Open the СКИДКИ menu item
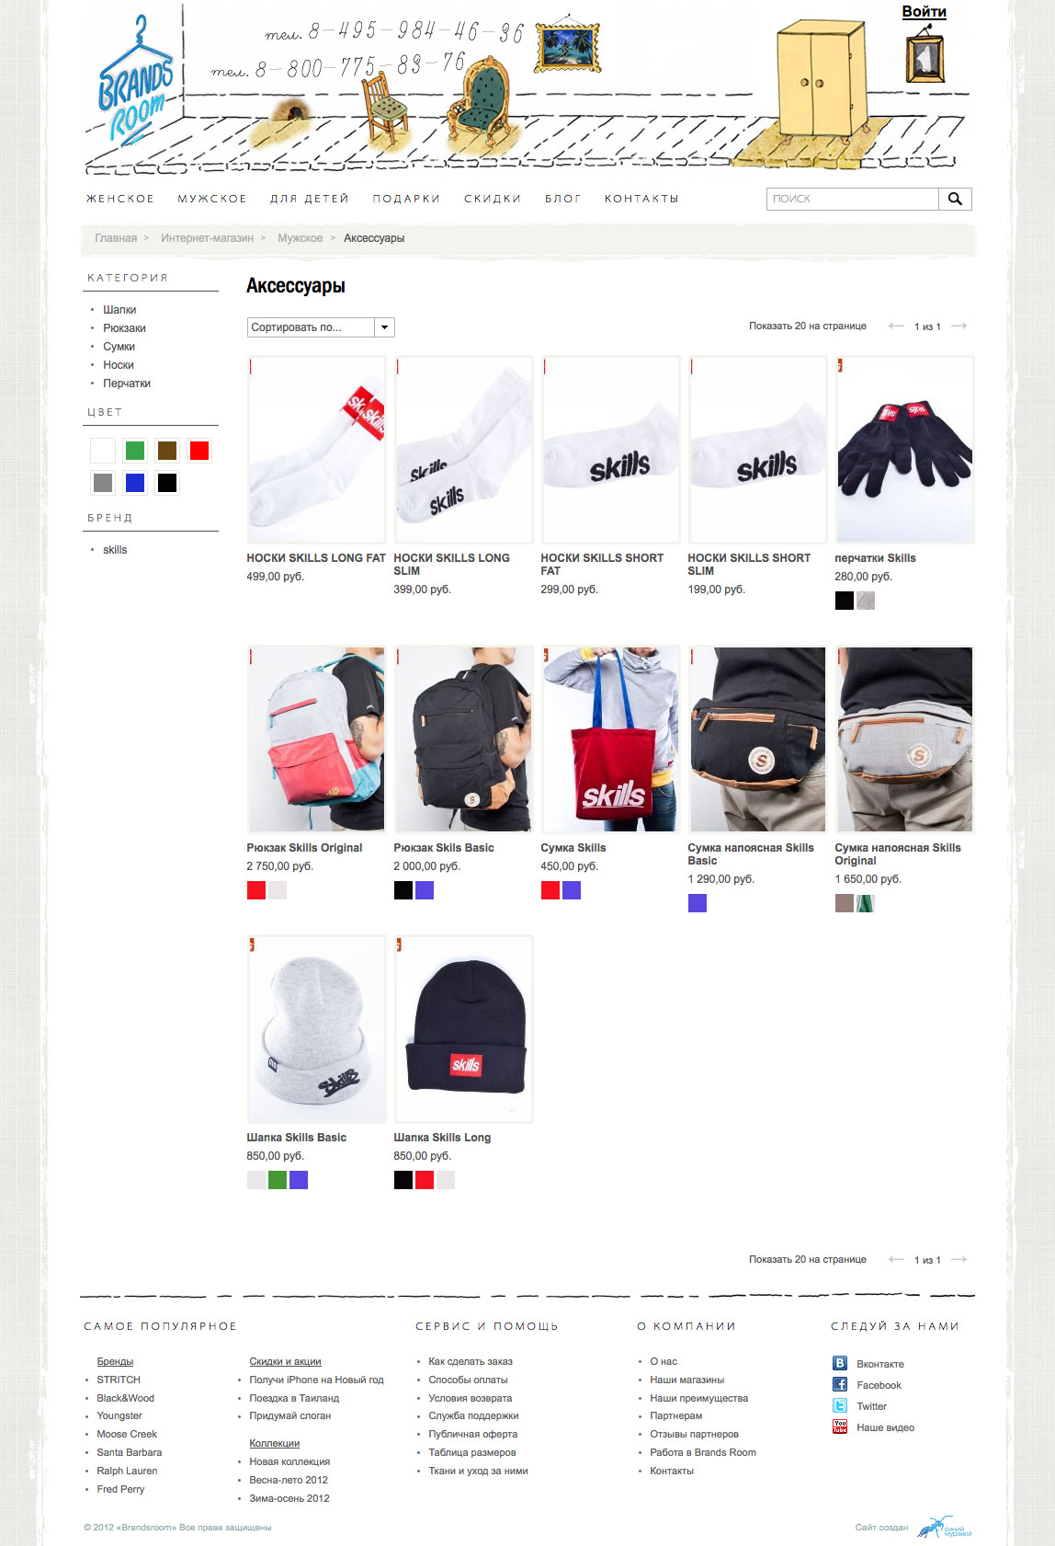This screenshot has width=1055, height=1546. click(493, 199)
